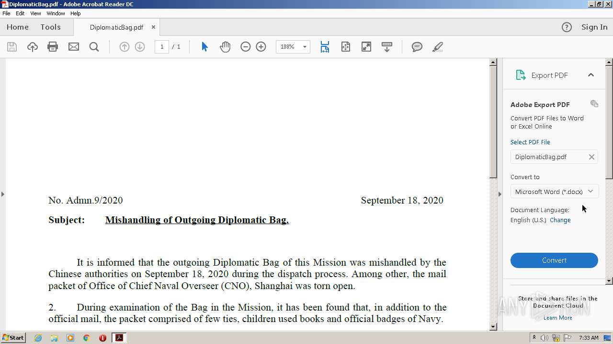Expand the left navigation pane arrow

click(x=3, y=194)
